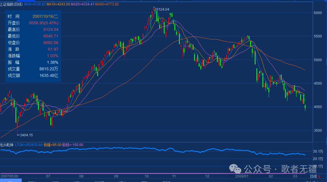The width and height of the screenshot is (327, 182).
Task: Click the 6000 price level on right axis
Action: coord(318,13)
